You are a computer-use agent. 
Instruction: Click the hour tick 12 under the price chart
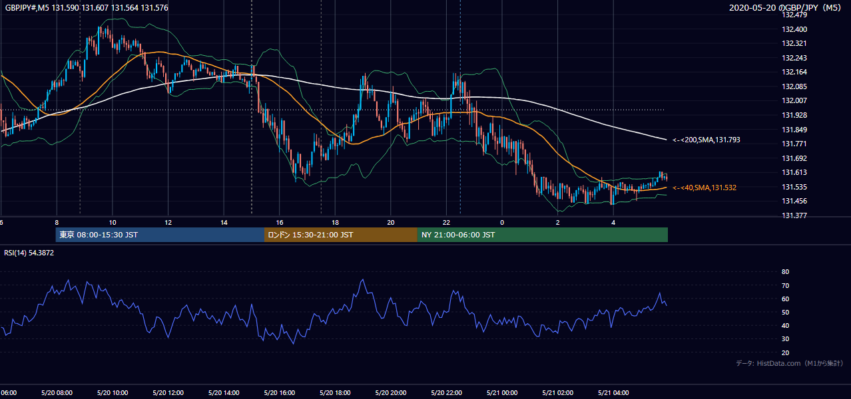tap(168, 222)
